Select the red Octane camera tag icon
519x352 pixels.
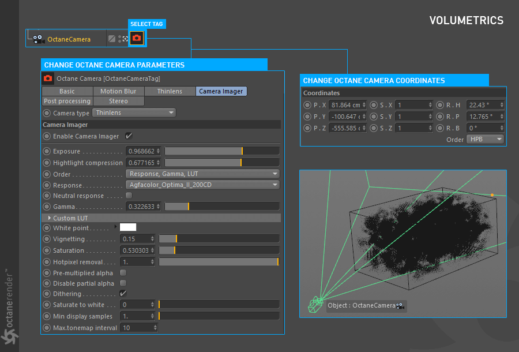137,38
